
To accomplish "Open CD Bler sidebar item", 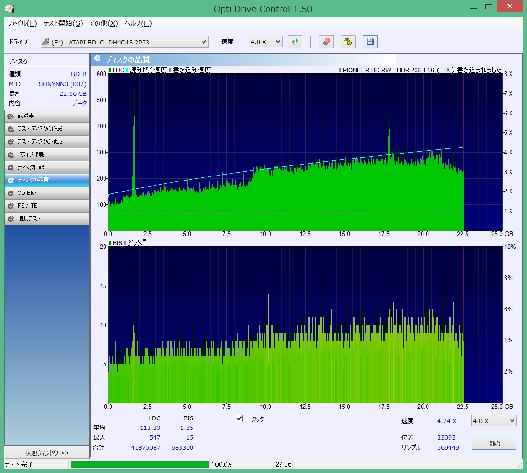I will (x=47, y=193).
